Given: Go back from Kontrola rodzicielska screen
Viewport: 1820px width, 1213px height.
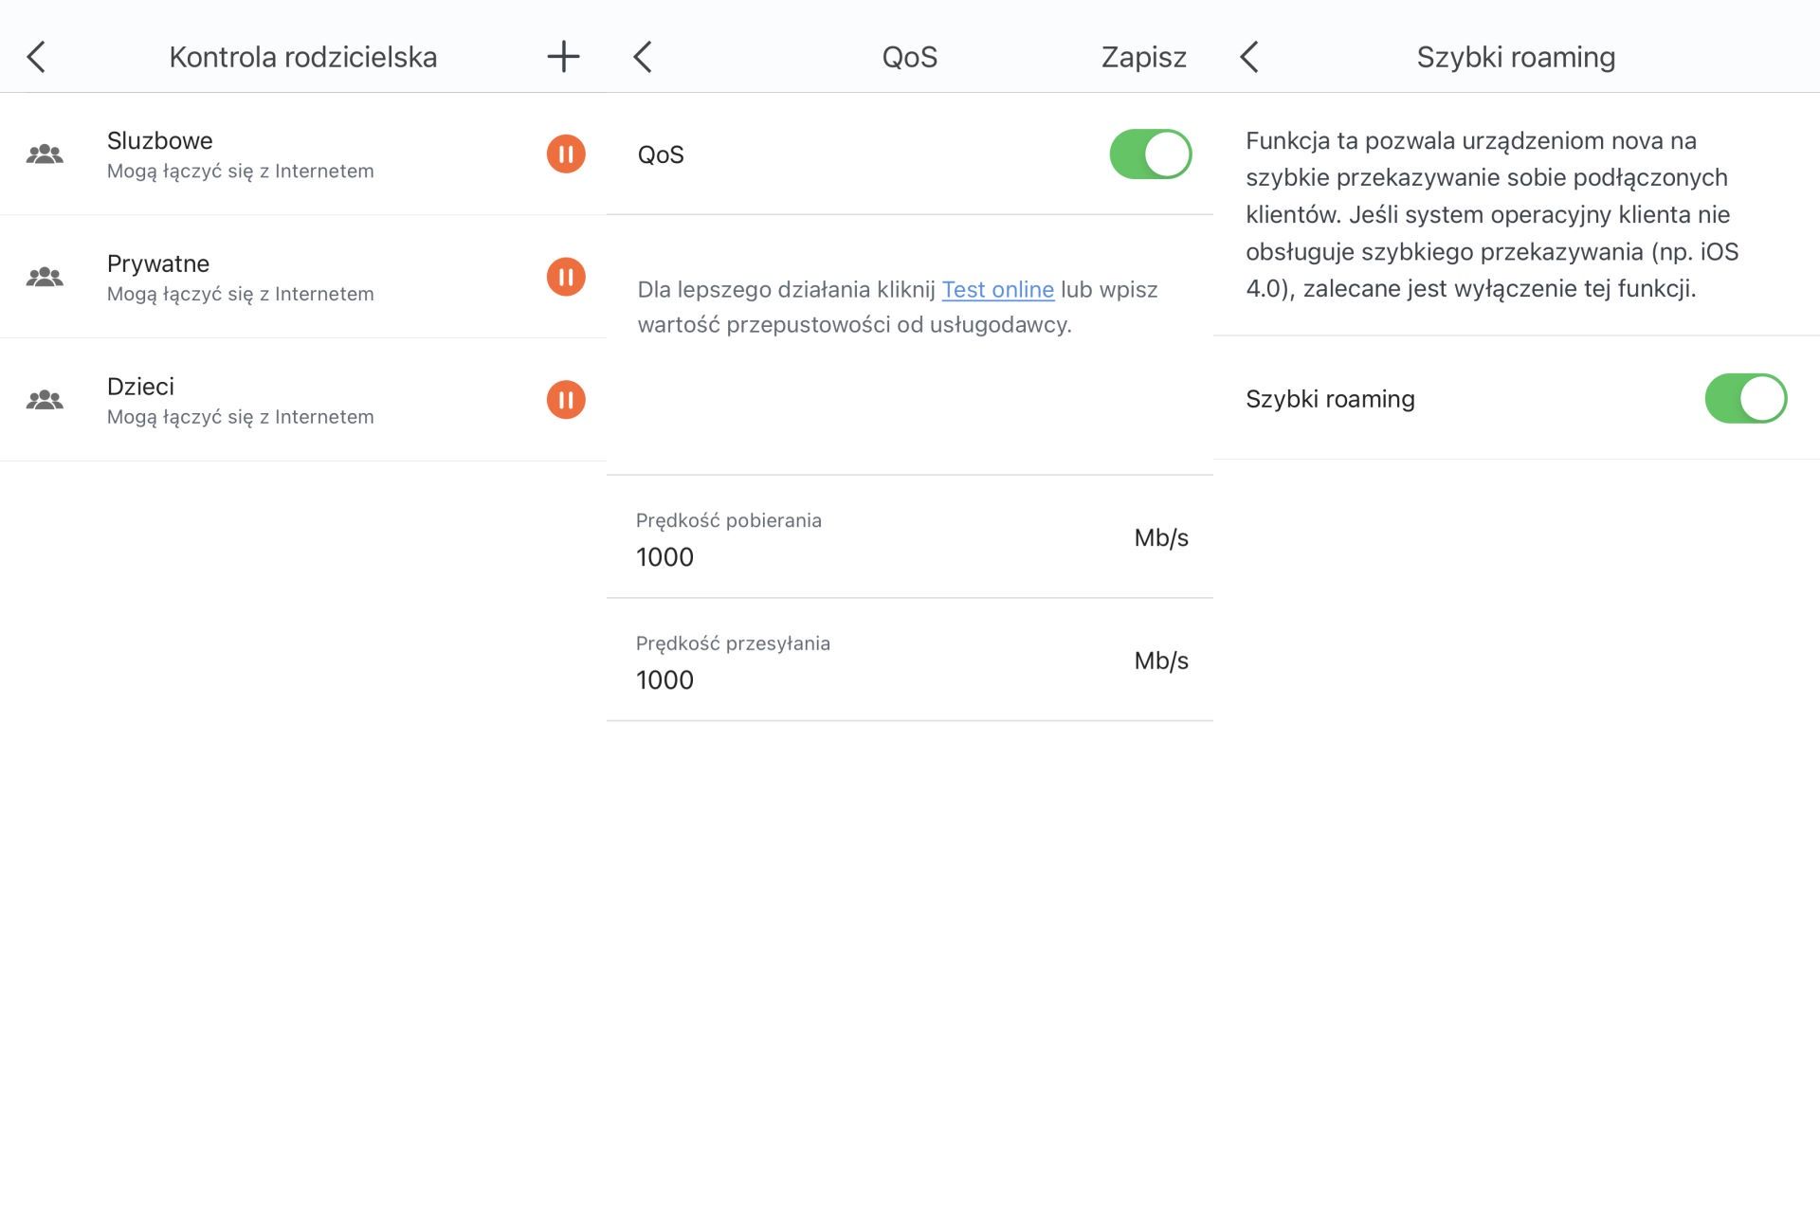Looking at the screenshot, I should point(36,57).
